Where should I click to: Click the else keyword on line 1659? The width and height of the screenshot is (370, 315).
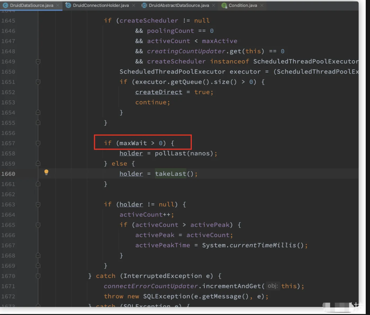point(119,164)
